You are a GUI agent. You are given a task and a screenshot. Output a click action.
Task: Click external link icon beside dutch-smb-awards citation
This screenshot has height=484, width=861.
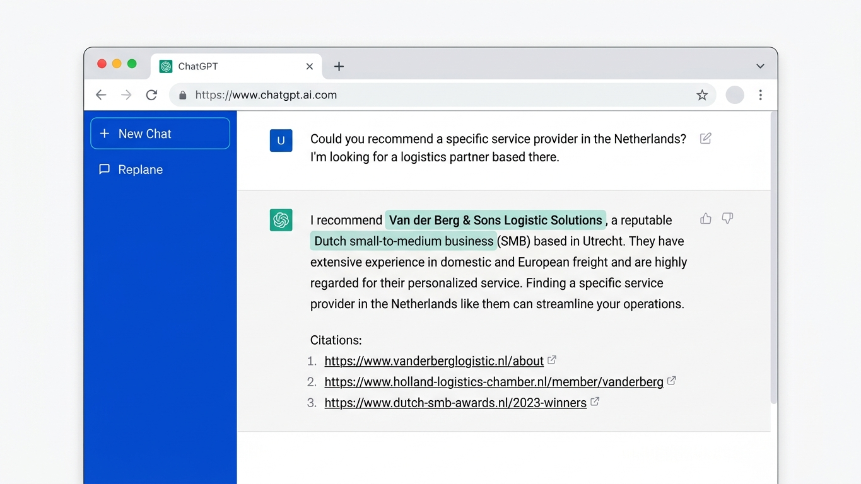tap(595, 401)
